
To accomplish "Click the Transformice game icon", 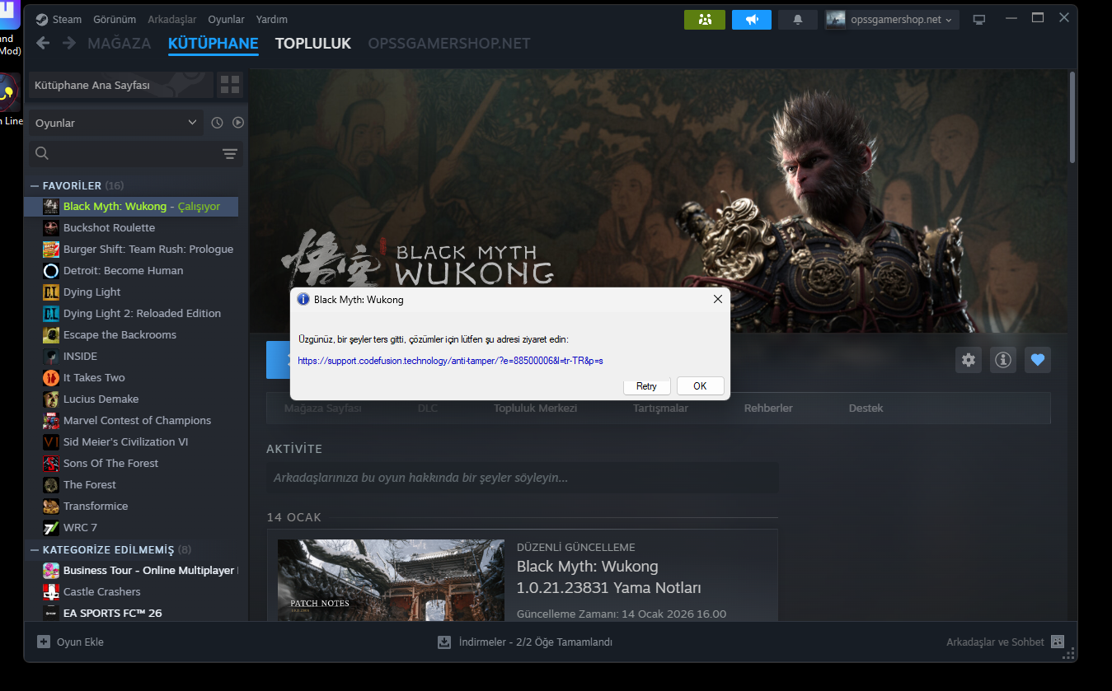I will [x=50, y=506].
